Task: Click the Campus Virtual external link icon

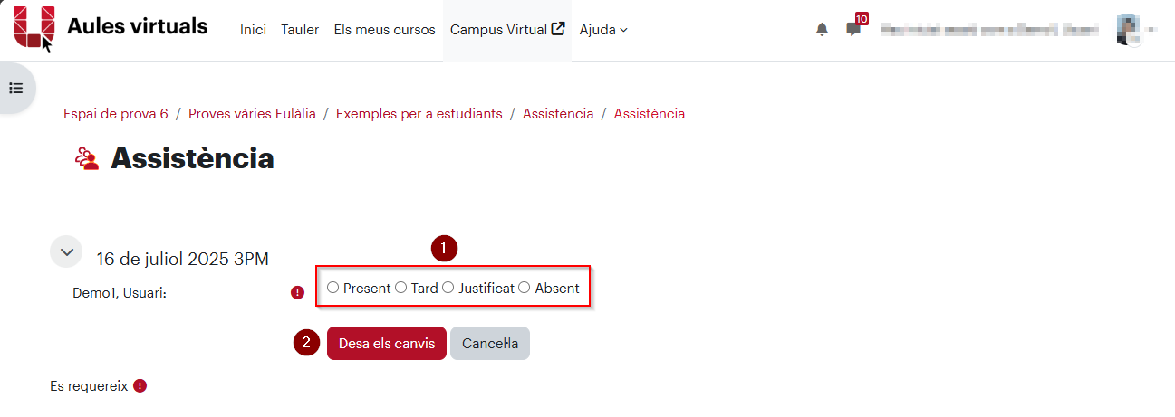Action: (x=558, y=29)
